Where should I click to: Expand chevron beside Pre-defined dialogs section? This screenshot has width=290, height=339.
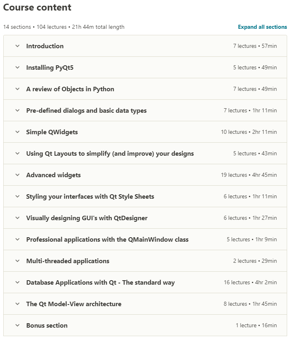pyautogui.click(x=17, y=111)
